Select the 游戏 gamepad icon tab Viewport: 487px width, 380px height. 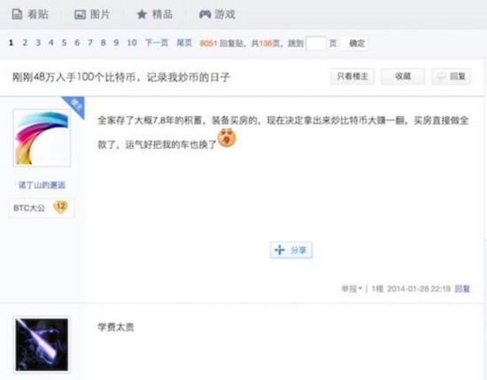point(217,14)
